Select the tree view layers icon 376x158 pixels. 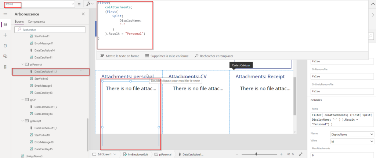5,25
